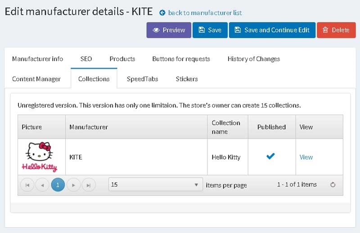This screenshot has width=360, height=233.
Task: Click the back arrow icon beside manufacturer list
Action: click(162, 13)
